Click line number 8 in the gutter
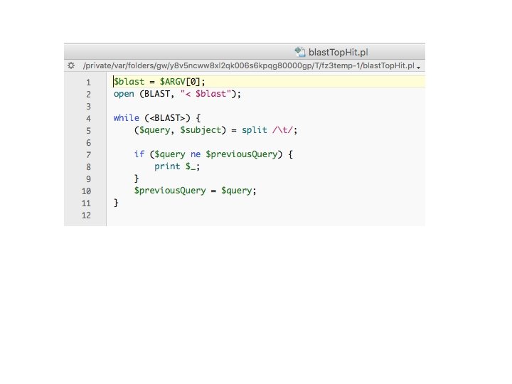 coord(88,167)
